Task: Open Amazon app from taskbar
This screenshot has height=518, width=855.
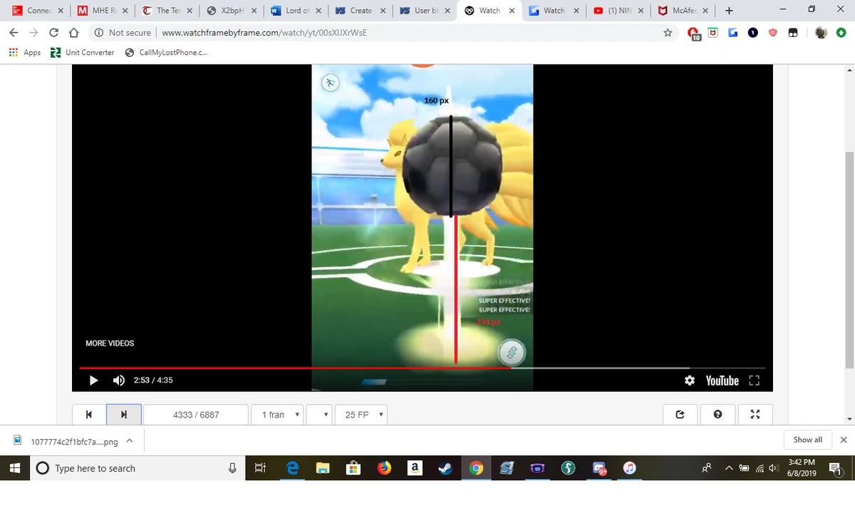Action: click(x=415, y=468)
